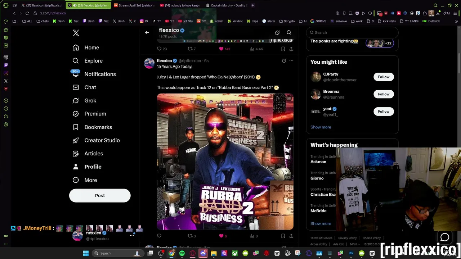Share the Juicy J post
461x259 pixels.
[x=291, y=236]
